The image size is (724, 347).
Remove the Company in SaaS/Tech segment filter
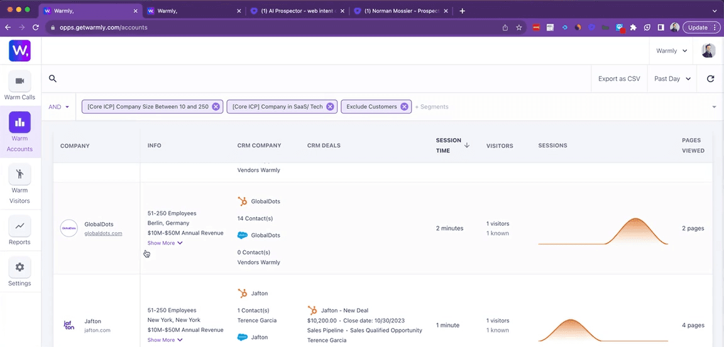[330, 107]
